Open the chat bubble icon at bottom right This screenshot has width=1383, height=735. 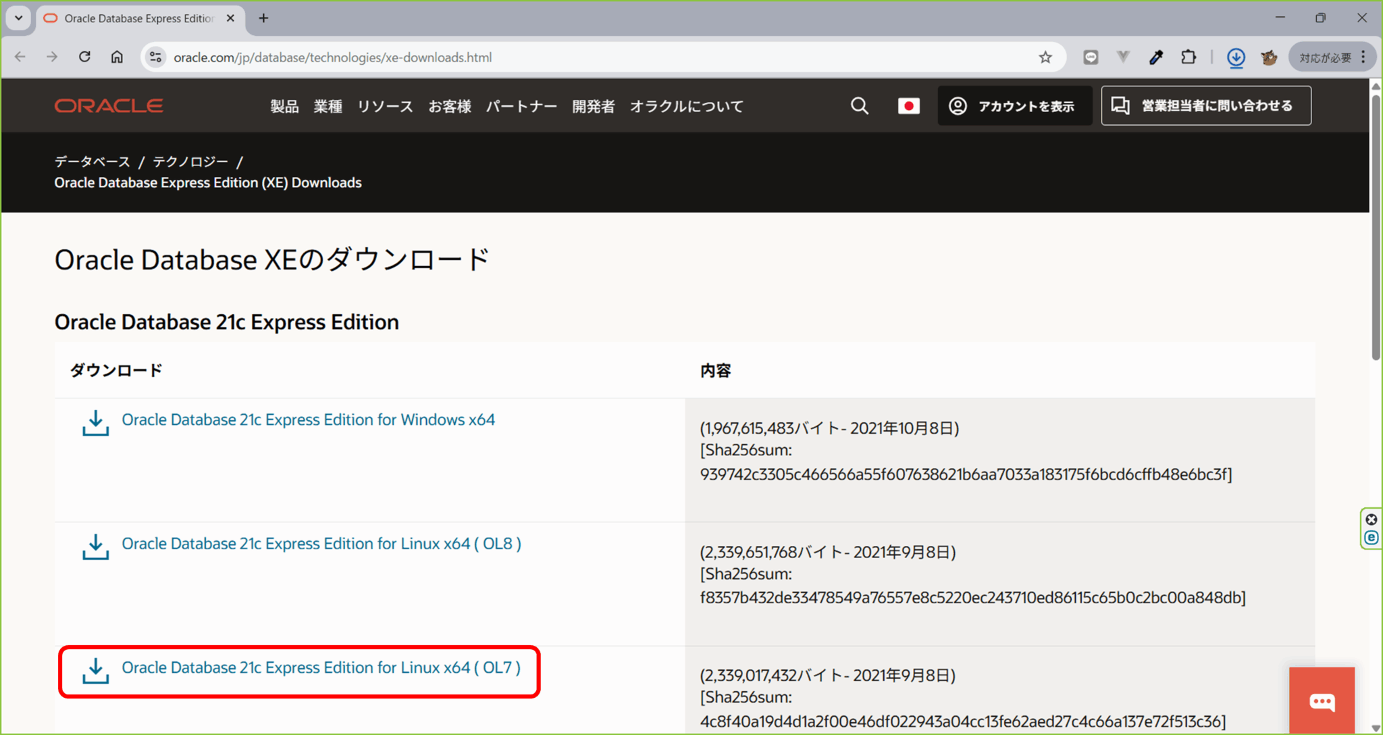pyautogui.click(x=1321, y=701)
